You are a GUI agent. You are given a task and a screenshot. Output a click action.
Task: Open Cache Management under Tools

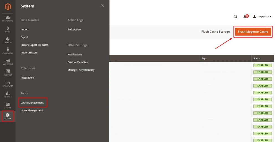(32, 103)
